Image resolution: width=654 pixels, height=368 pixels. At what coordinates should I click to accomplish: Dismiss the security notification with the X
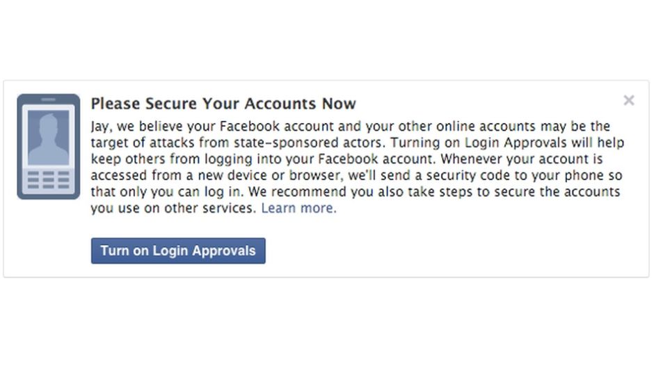tap(628, 100)
